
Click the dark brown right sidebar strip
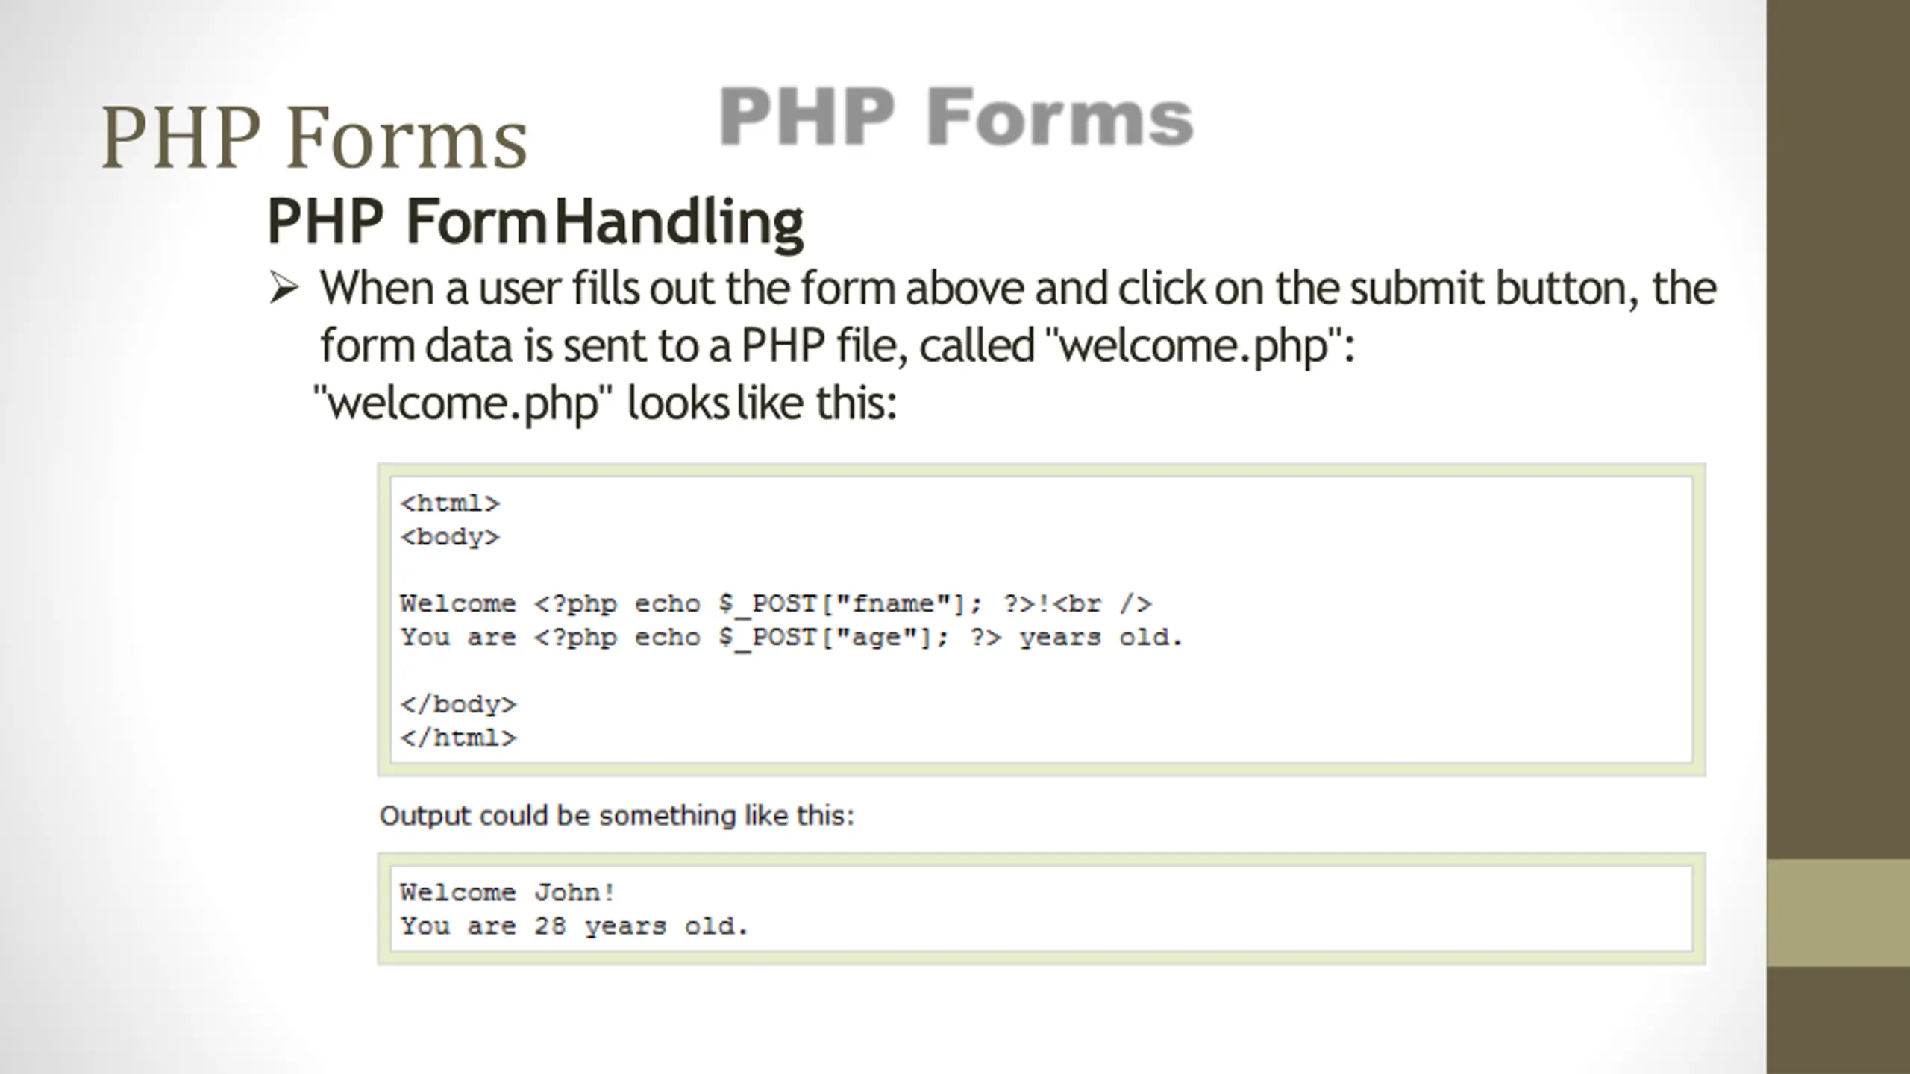click(x=1838, y=429)
